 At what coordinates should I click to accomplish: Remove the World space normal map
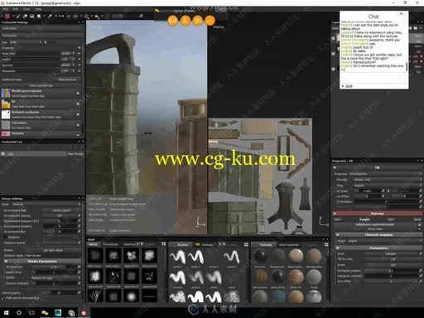(x=78, y=94)
